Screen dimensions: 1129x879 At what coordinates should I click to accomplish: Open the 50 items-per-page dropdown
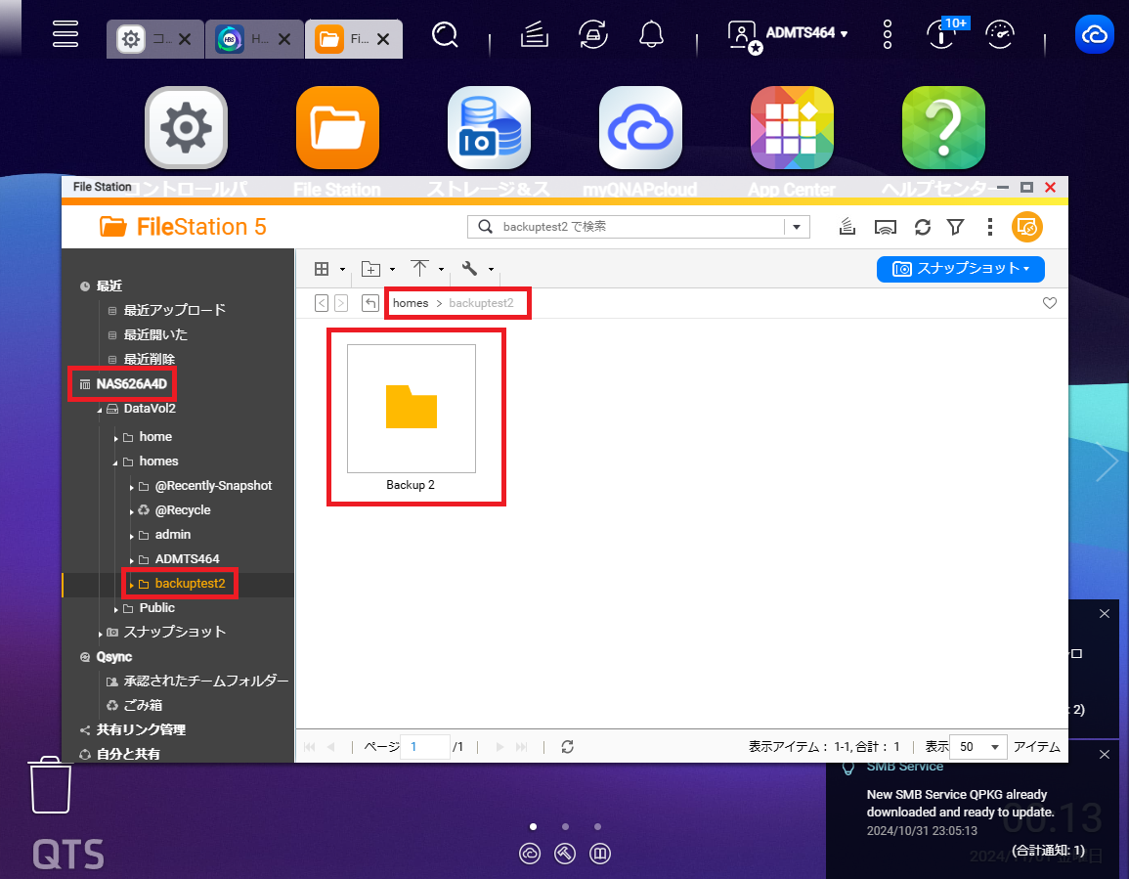977,747
